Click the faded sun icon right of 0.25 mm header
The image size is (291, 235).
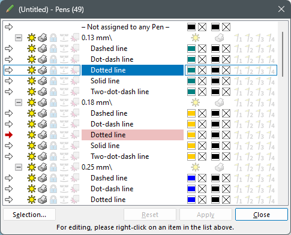click(x=195, y=167)
